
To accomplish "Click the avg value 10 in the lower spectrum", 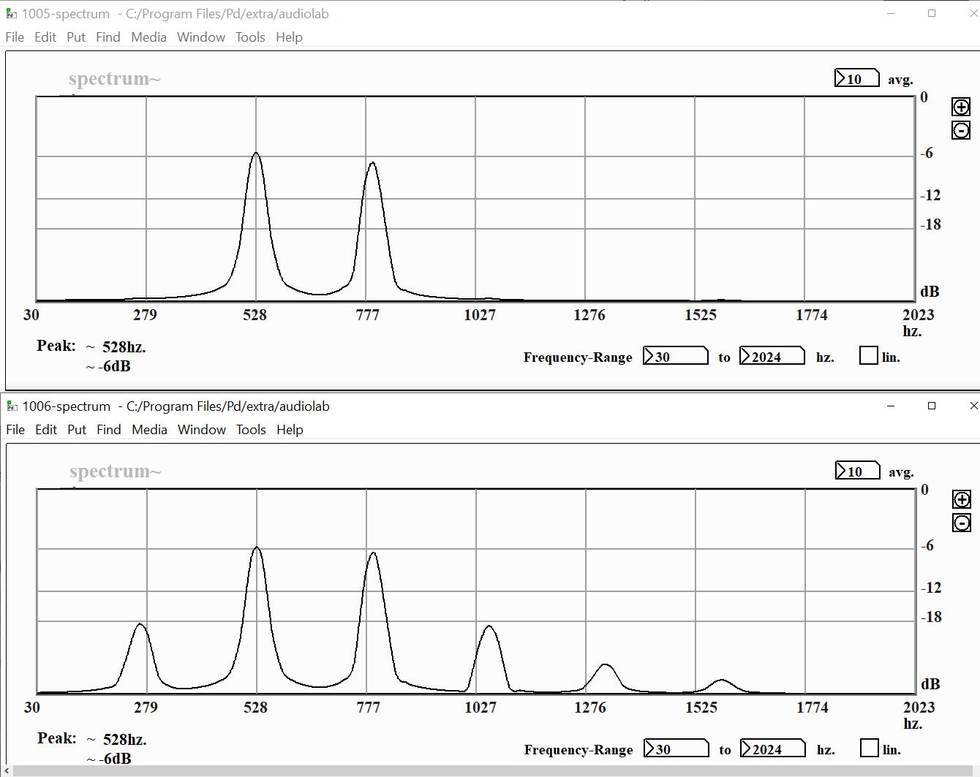I will [x=857, y=471].
